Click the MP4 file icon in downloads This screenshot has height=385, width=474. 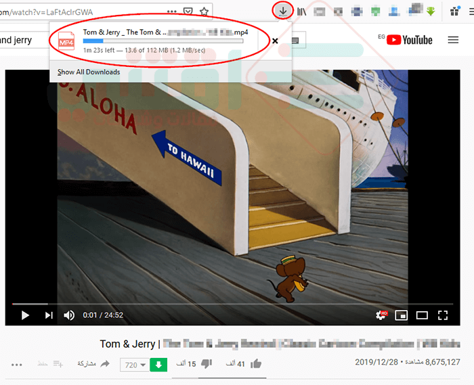66,41
